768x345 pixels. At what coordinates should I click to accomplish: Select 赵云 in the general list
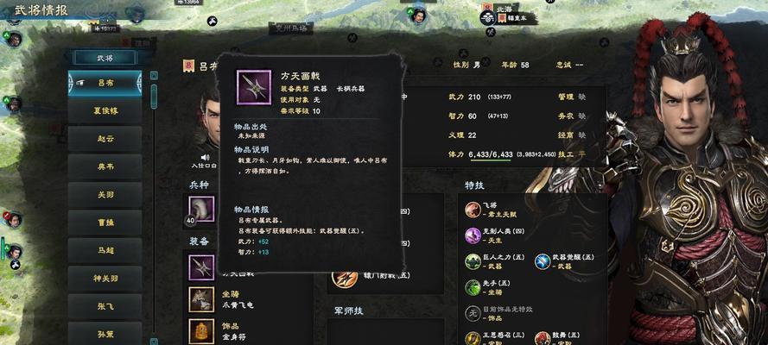pyautogui.click(x=105, y=139)
